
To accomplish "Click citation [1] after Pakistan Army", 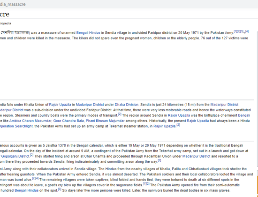I will (x=235, y=31).
